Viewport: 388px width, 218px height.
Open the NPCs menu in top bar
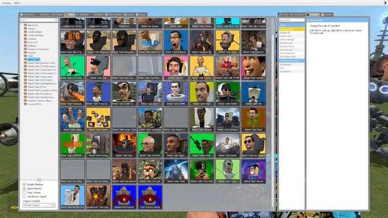coord(17,3)
